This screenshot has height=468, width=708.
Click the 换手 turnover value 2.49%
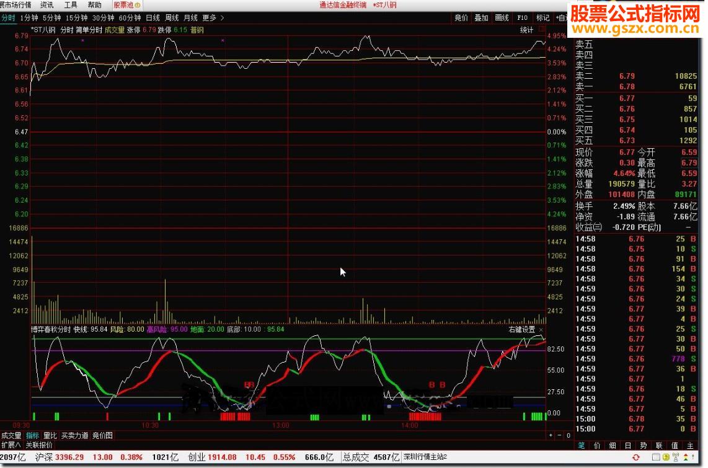coord(624,206)
